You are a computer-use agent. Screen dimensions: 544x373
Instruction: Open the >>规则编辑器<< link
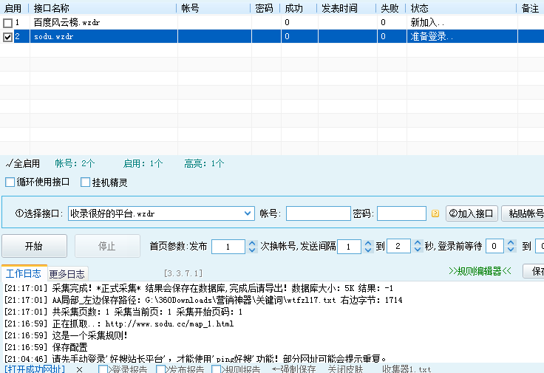pos(480,271)
